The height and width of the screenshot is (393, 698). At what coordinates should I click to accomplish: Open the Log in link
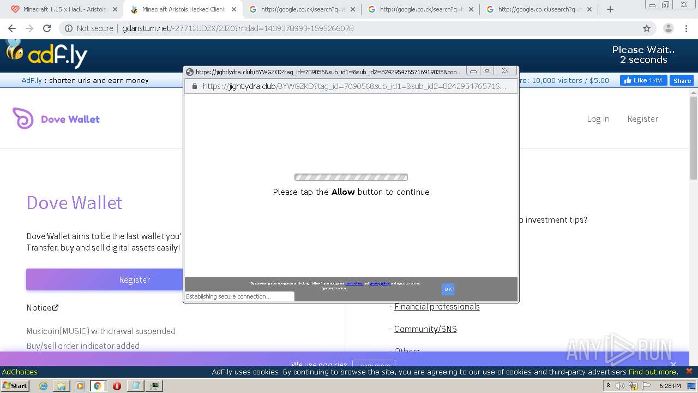click(598, 118)
